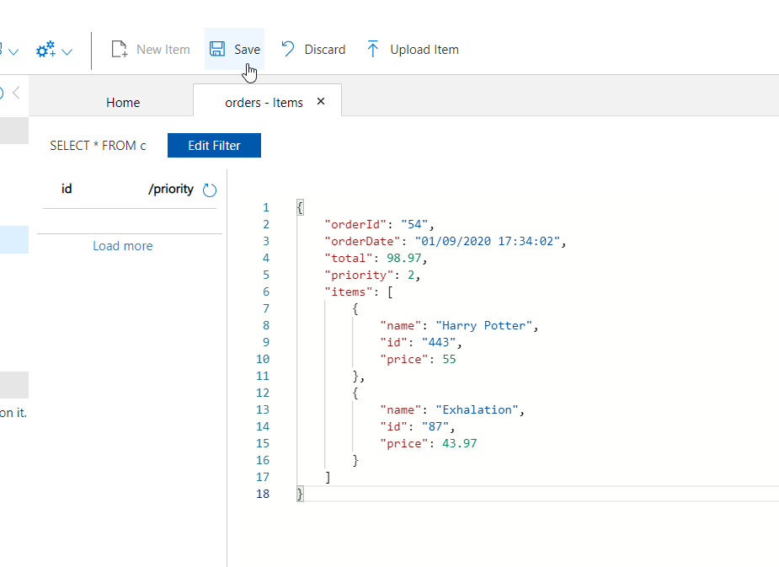The width and height of the screenshot is (779, 567).
Task: Expand the leftmost toolbar dropdown chevron
Action: (13, 51)
